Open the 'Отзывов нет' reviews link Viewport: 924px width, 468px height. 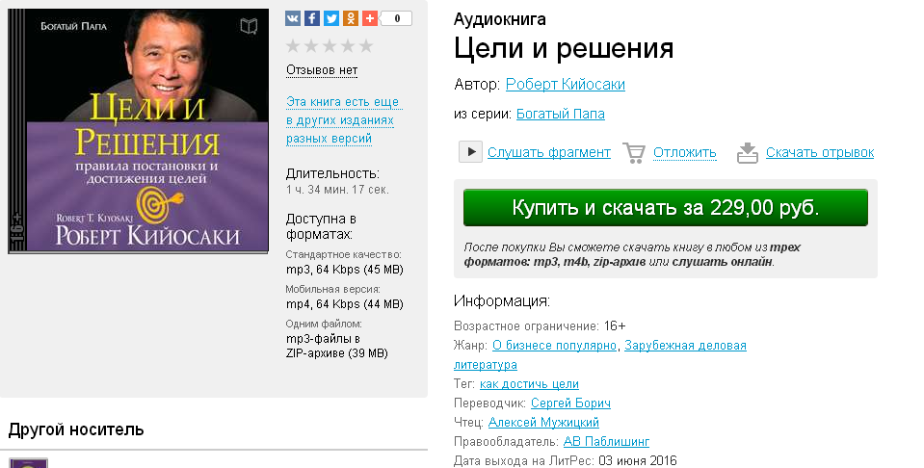click(322, 70)
